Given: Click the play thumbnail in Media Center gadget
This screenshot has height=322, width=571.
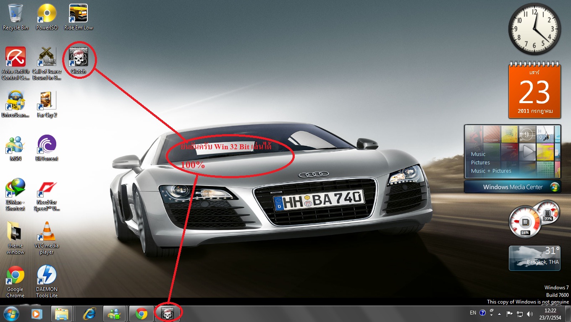Looking at the screenshot, I should [527, 152].
